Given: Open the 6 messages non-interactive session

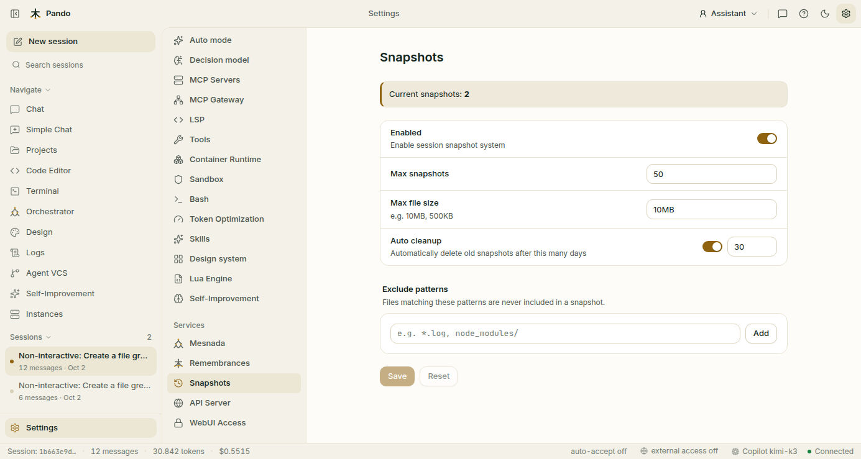Looking at the screenshot, I should pyautogui.click(x=81, y=391).
